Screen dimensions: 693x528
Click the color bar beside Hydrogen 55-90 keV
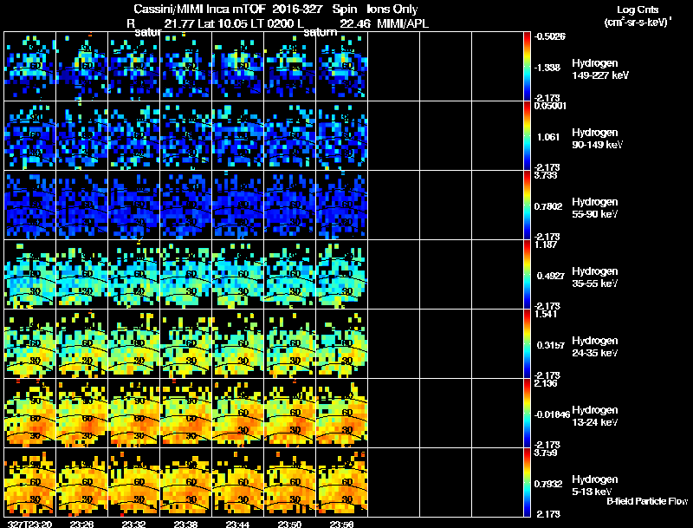527,205
